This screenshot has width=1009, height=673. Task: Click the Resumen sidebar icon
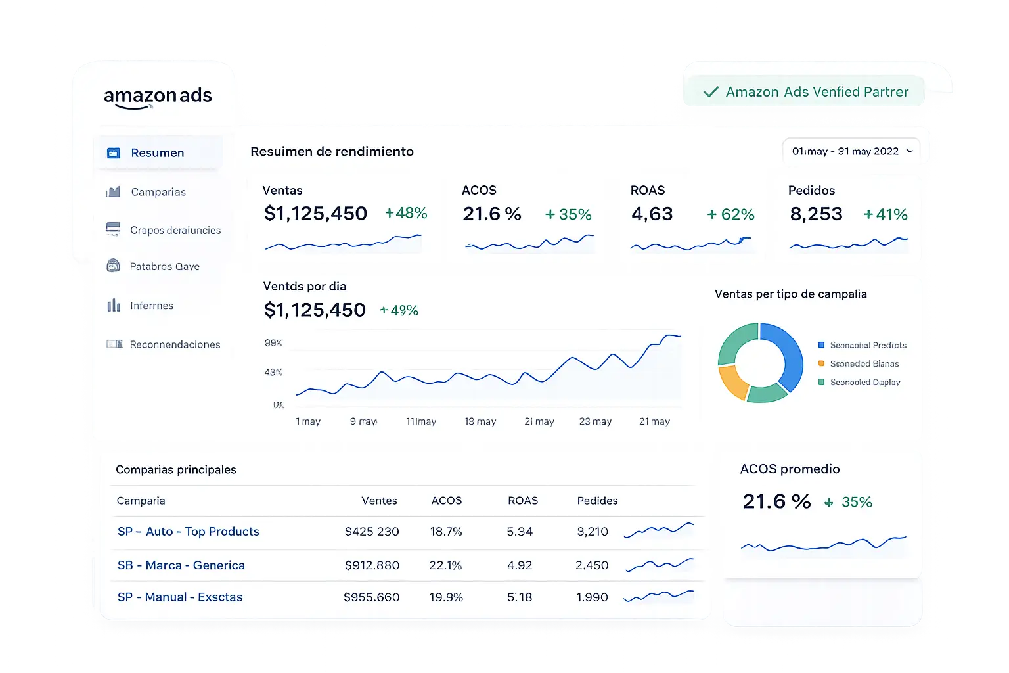point(114,153)
